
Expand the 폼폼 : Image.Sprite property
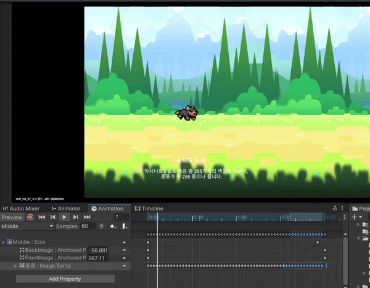(x=15, y=266)
